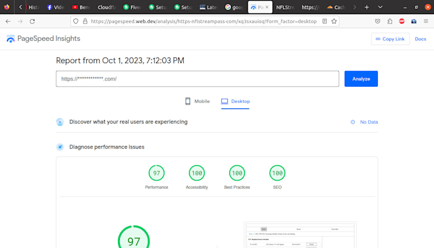Toggle reader view icon in address bar
The width and height of the screenshot is (434, 248).
(325, 21)
